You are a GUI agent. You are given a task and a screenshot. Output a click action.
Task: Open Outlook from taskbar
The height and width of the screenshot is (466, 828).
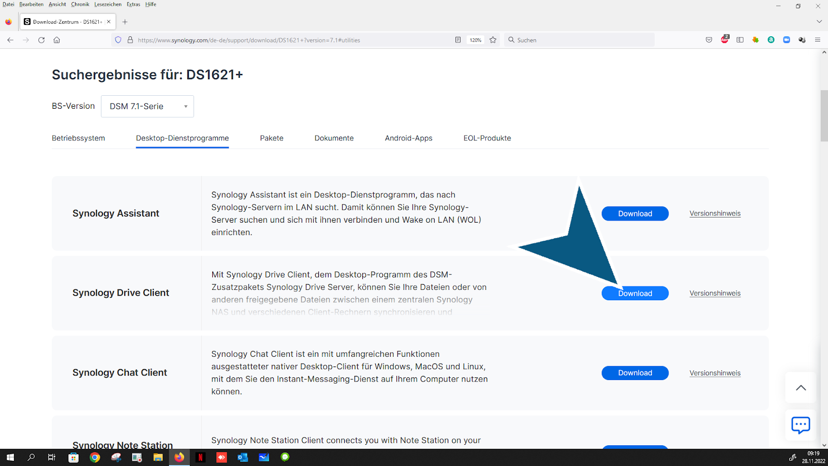243,457
